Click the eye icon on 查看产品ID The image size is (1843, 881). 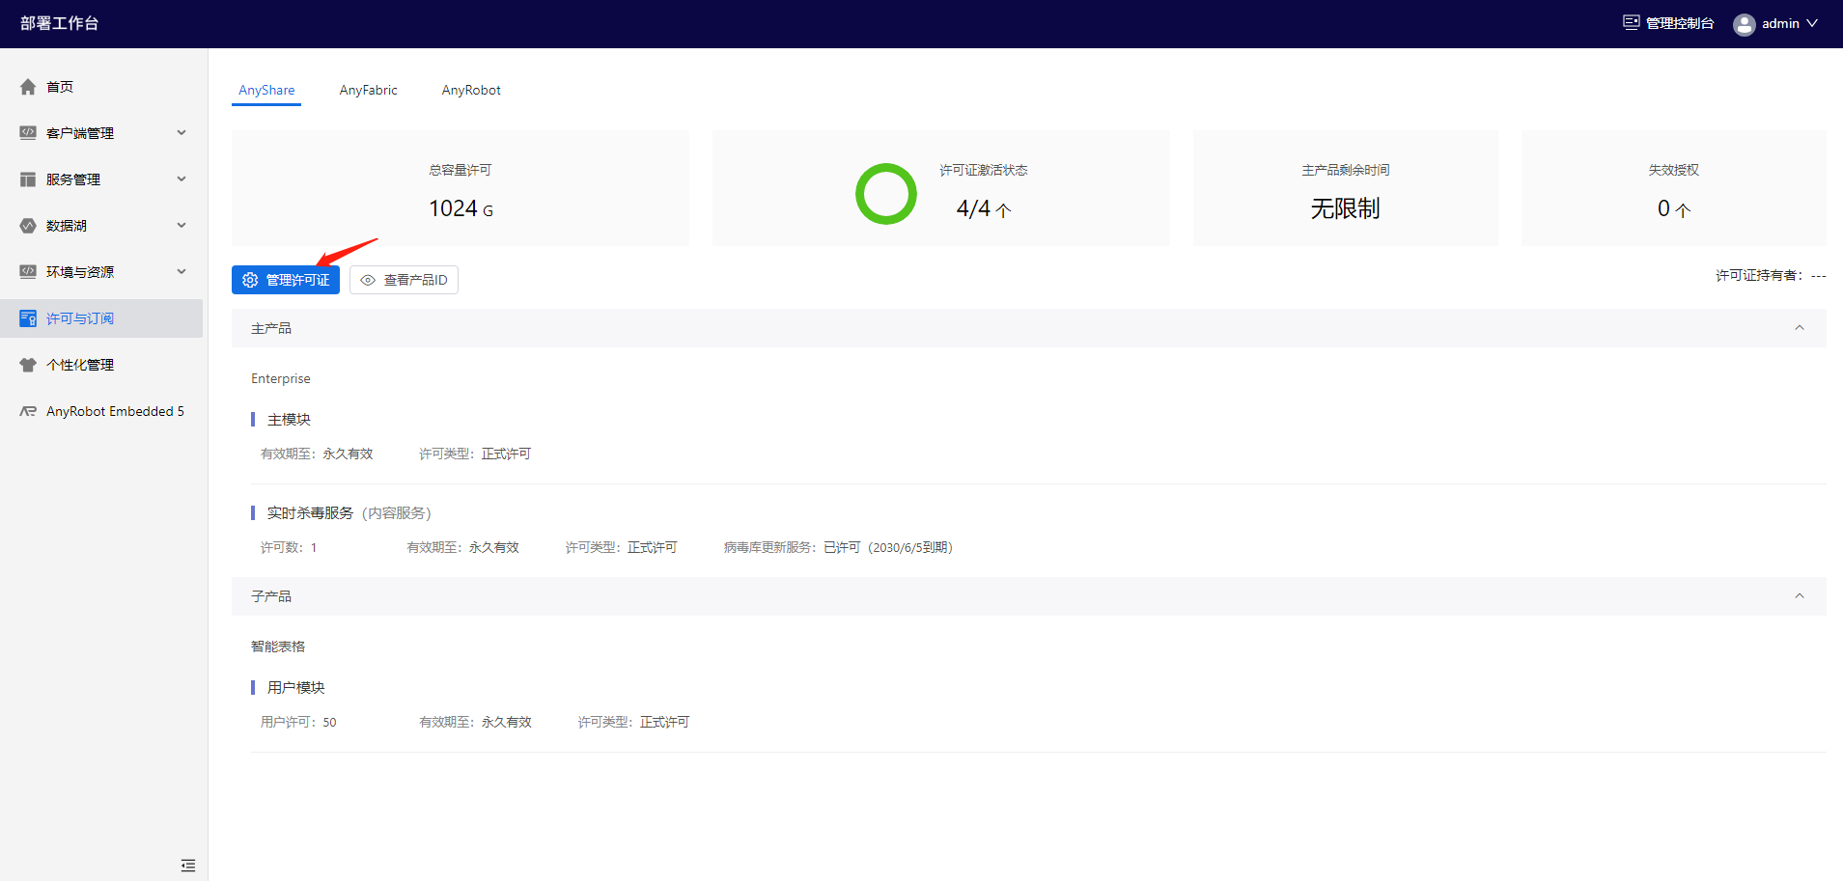point(368,280)
